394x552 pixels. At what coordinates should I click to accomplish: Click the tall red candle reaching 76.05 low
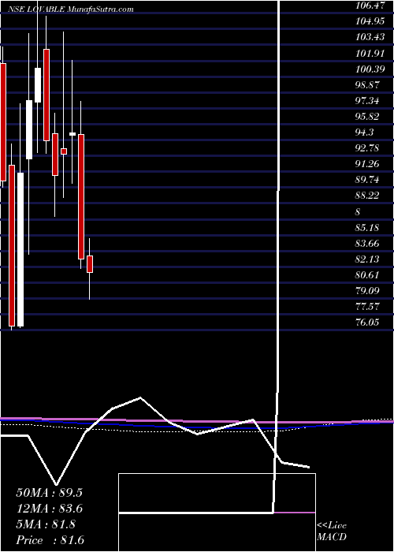pos(12,245)
